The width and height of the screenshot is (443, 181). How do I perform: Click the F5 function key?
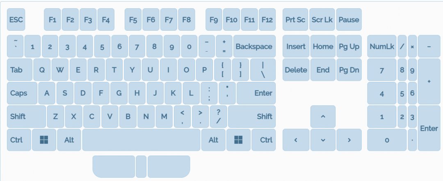[133, 20]
